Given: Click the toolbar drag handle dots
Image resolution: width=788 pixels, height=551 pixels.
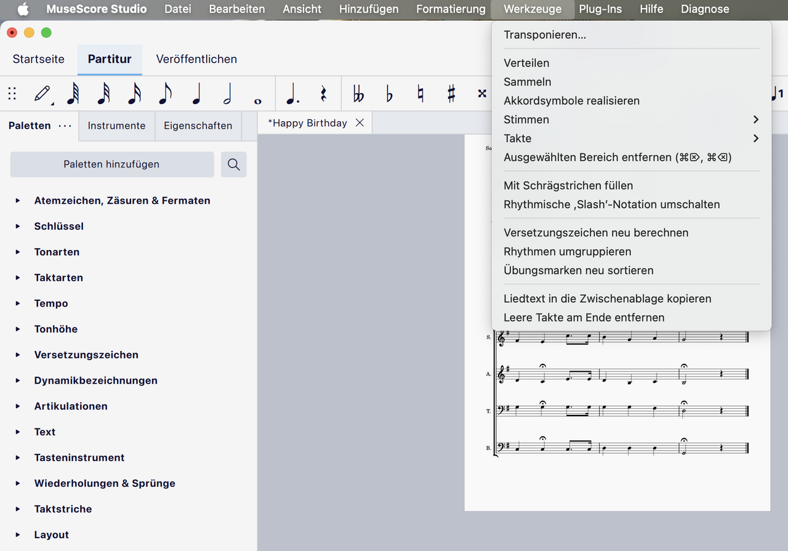Looking at the screenshot, I should point(12,94).
